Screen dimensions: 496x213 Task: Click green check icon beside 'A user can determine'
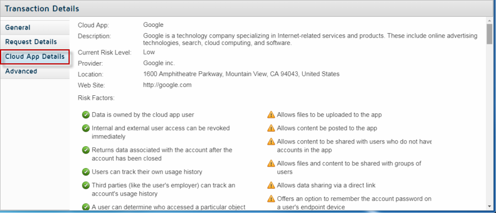[85, 207]
